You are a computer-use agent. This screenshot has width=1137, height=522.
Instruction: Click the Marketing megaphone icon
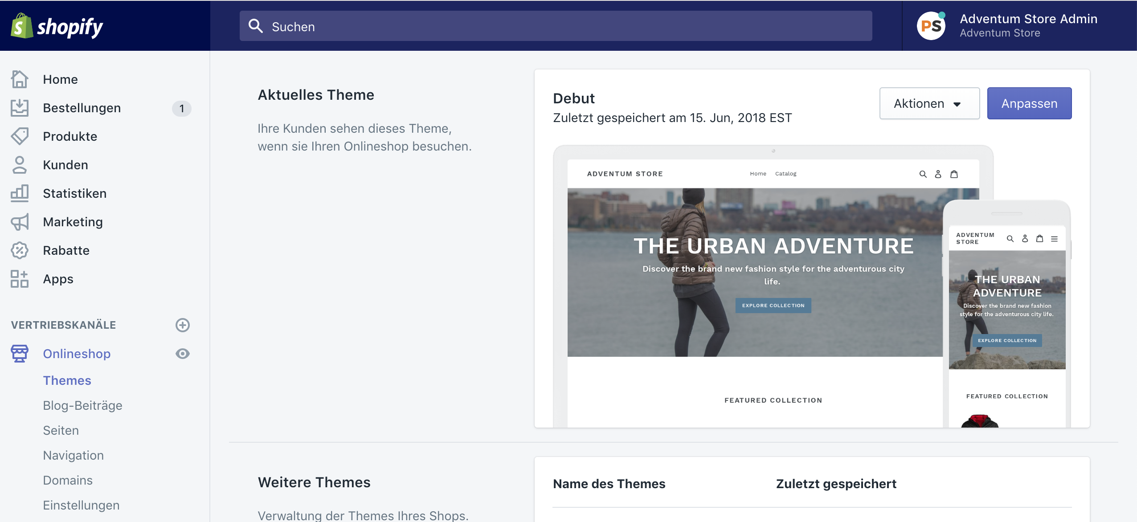(x=20, y=222)
